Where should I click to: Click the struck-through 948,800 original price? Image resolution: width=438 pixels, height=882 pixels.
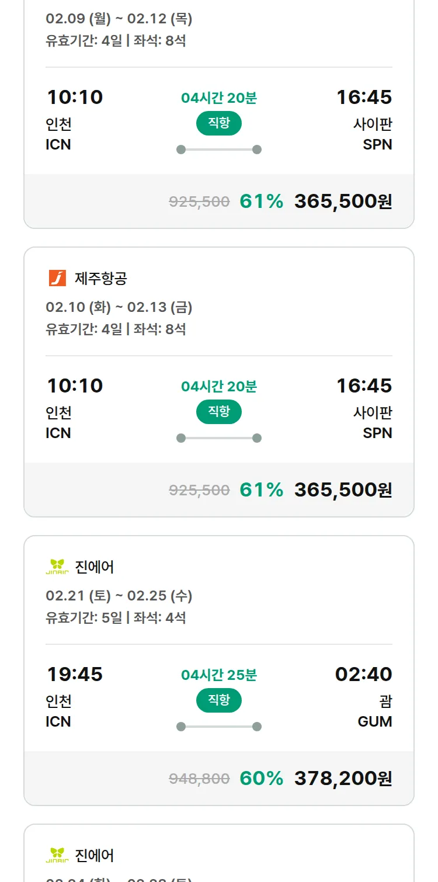(199, 779)
